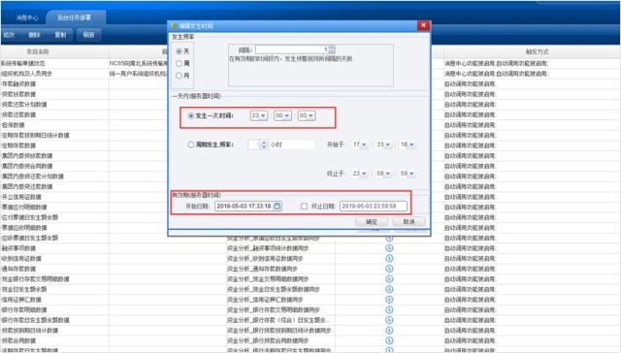621x353 pixels.
Task: Close the 编辑发生时间 dialog
Action: (423, 25)
